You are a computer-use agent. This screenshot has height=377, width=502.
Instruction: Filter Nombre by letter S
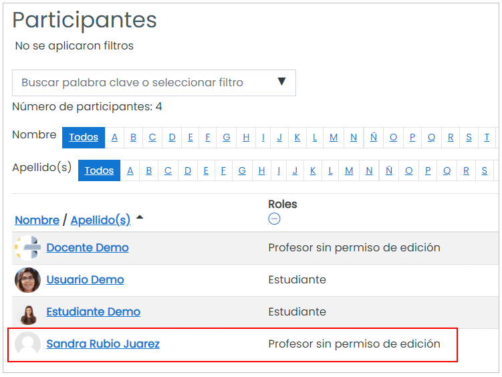tap(469, 138)
